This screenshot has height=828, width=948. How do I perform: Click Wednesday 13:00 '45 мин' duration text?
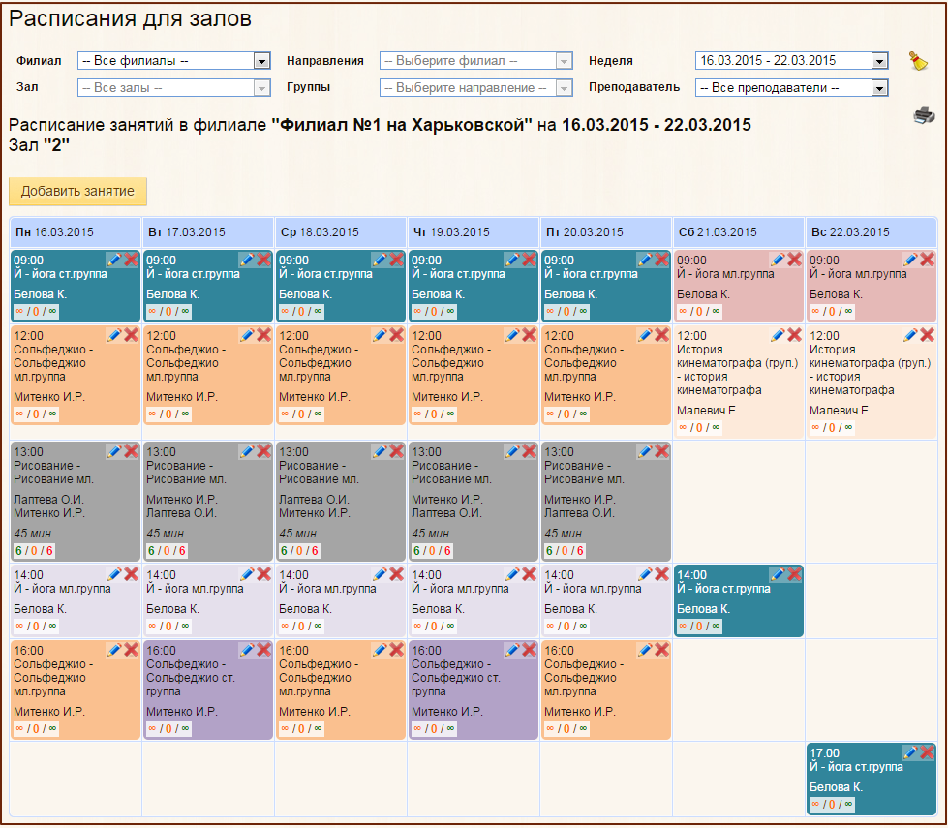pyautogui.click(x=297, y=534)
